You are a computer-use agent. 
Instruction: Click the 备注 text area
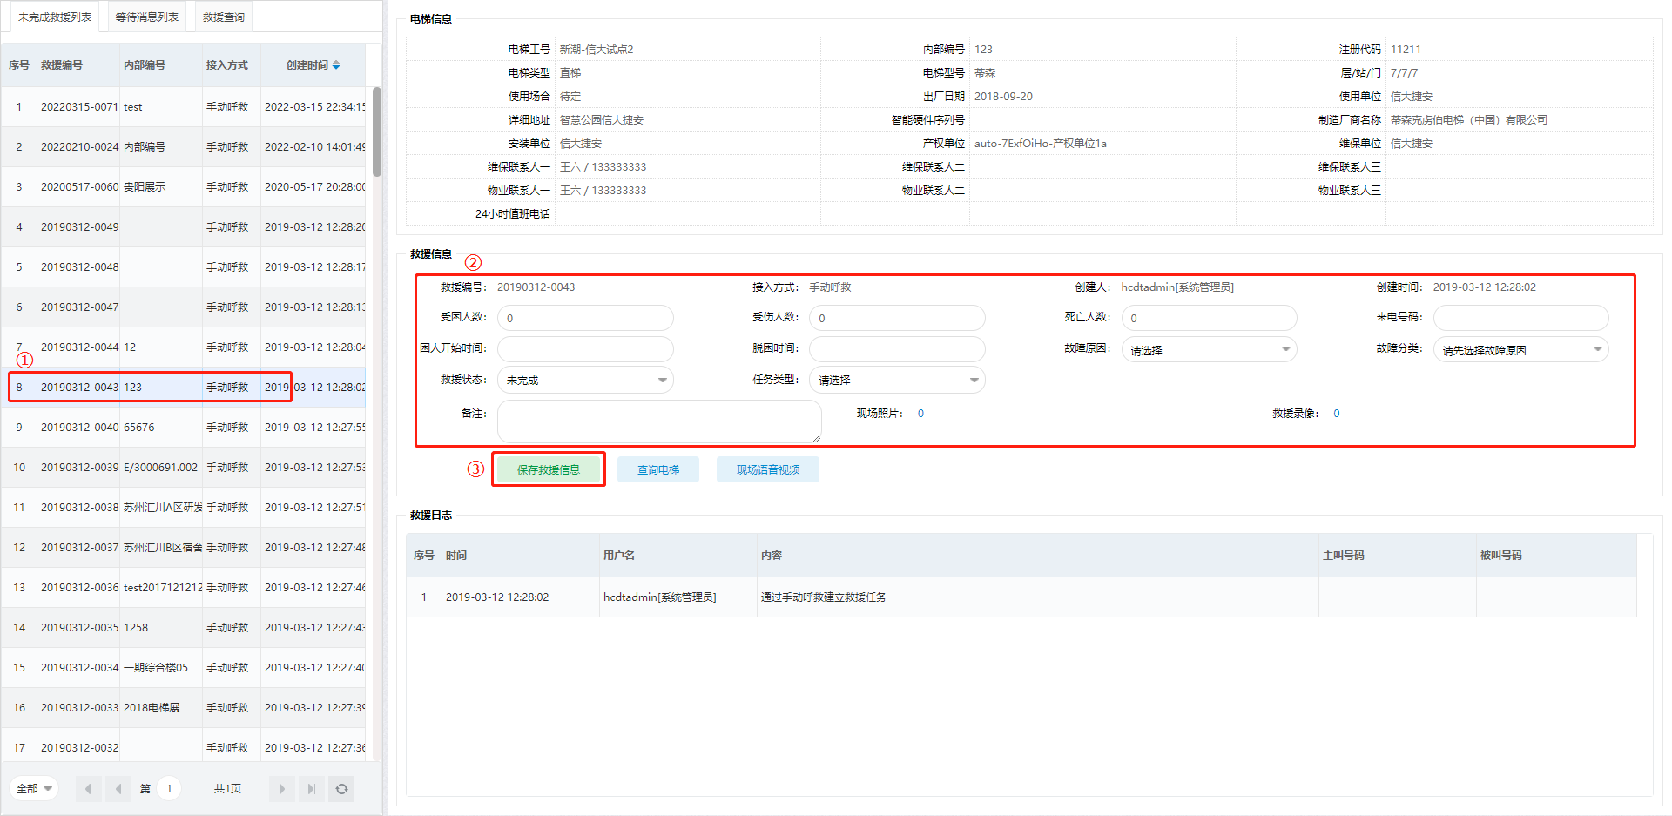click(x=659, y=421)
